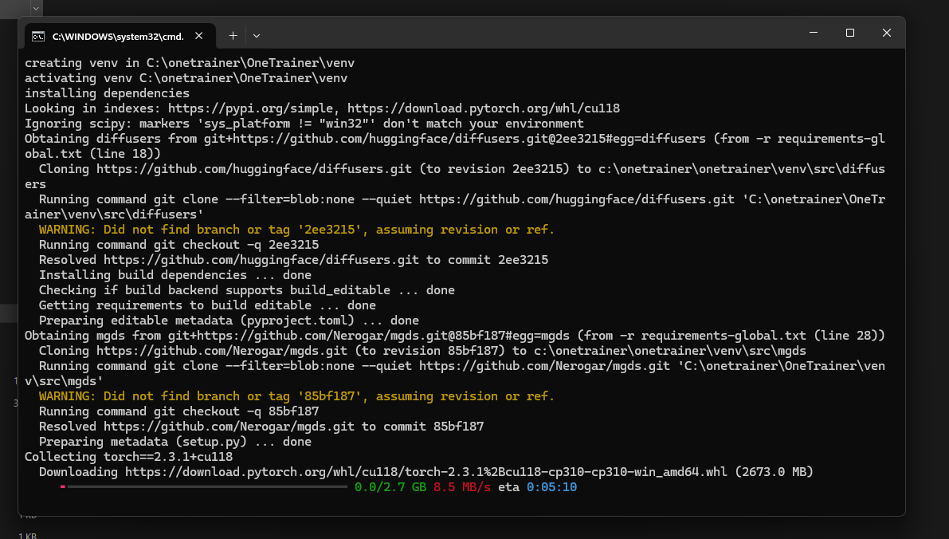Click the cmd terminal icon in the tab
949x539 pixels.
[37, 36]
